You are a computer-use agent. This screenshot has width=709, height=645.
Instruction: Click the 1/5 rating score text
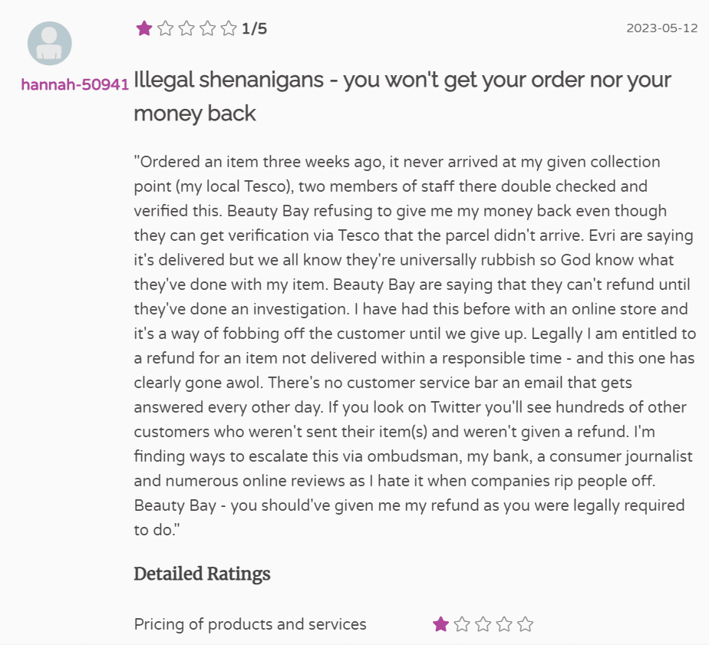click(254, 29)
